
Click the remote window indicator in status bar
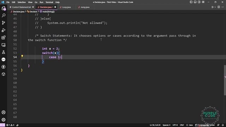click(x=2, y=125)
